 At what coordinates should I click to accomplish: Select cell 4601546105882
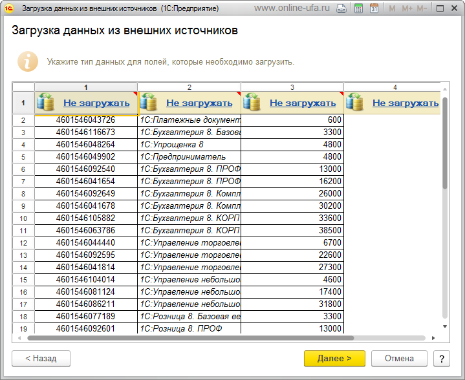pyautogui.click(x=86, y=218)
